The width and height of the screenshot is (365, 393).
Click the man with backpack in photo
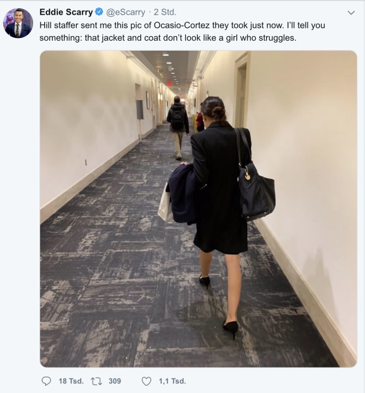click(178, 128)
